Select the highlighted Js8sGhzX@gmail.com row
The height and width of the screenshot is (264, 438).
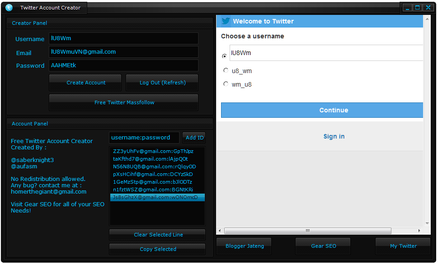point(157,197)
